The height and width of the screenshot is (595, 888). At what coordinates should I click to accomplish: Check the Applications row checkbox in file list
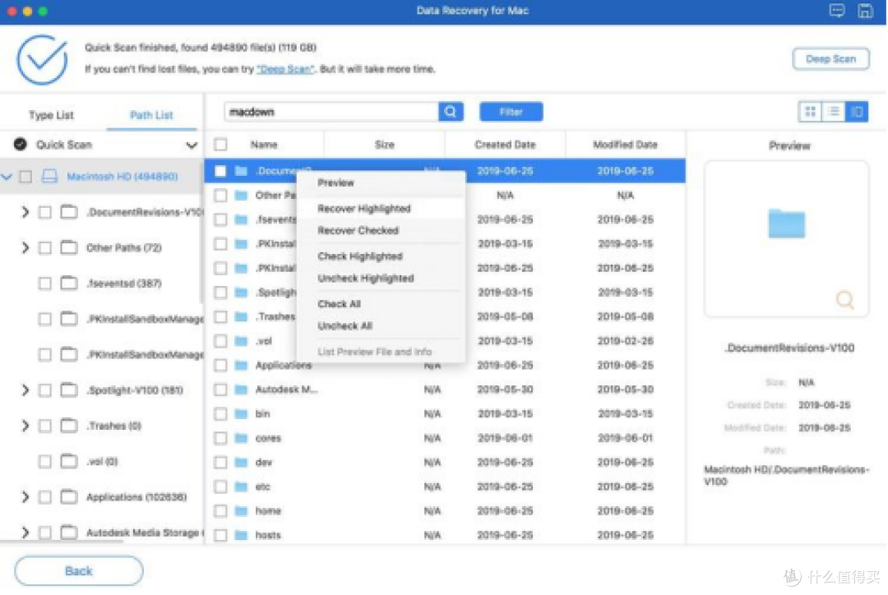221,365
